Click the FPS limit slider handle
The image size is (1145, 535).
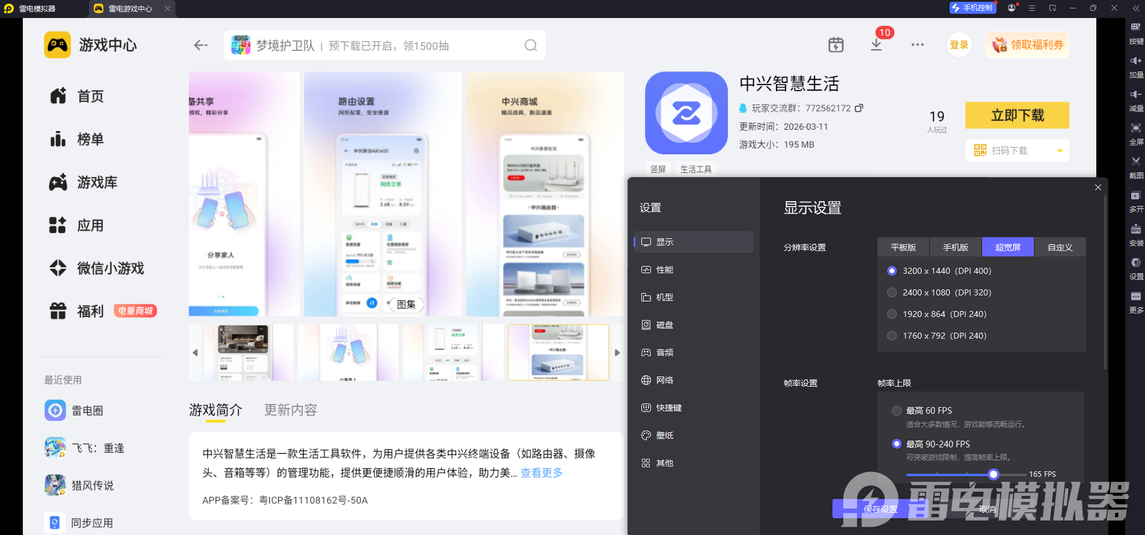coord(994,474)
